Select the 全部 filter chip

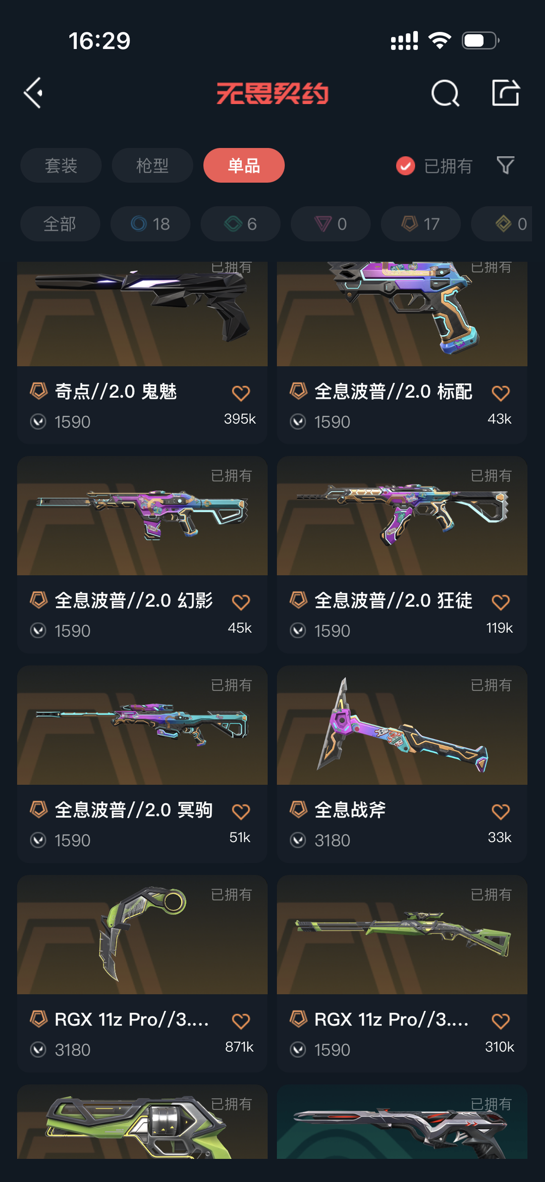[x=60, y=224]
